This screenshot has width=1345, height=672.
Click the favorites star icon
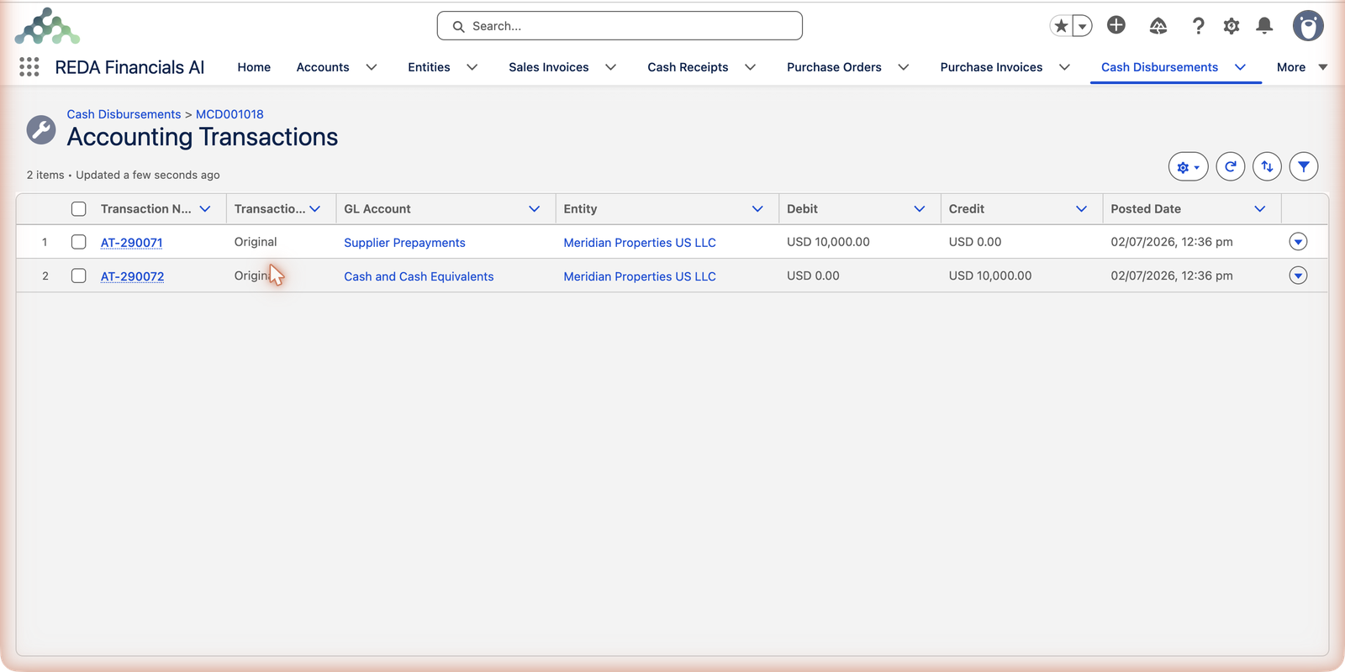point(1061,26)
